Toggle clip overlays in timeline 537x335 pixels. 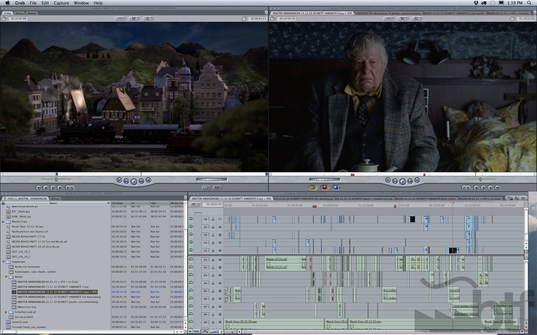(x=205, y=332)
